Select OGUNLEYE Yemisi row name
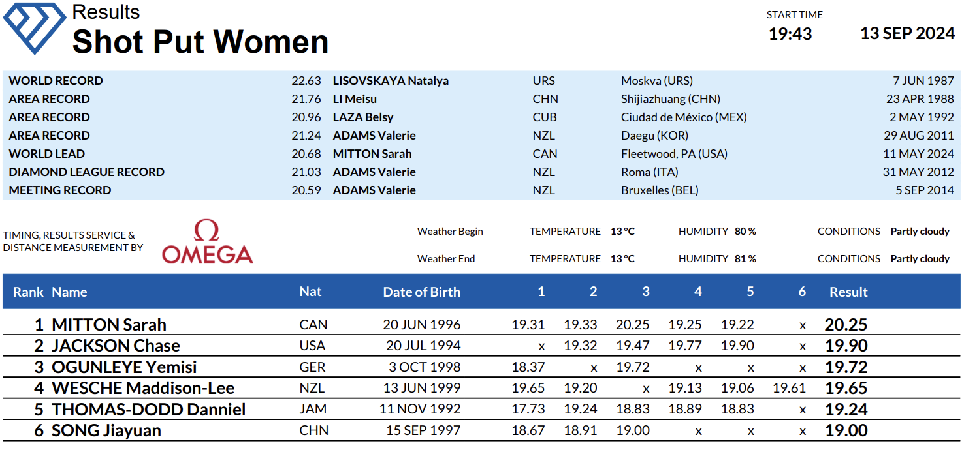962x450 pixels. click(124, 367)
